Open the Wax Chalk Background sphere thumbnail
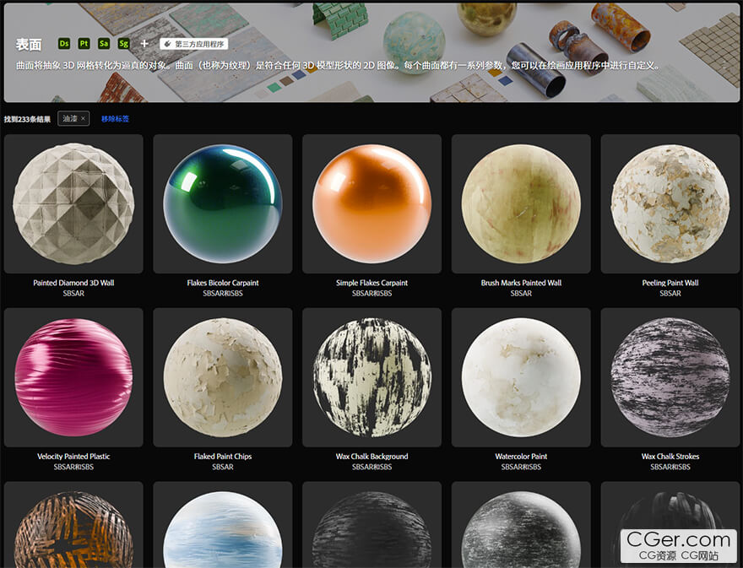Image resolution: width=743 pixels, height=568 pixels. [x=372, y=377]
